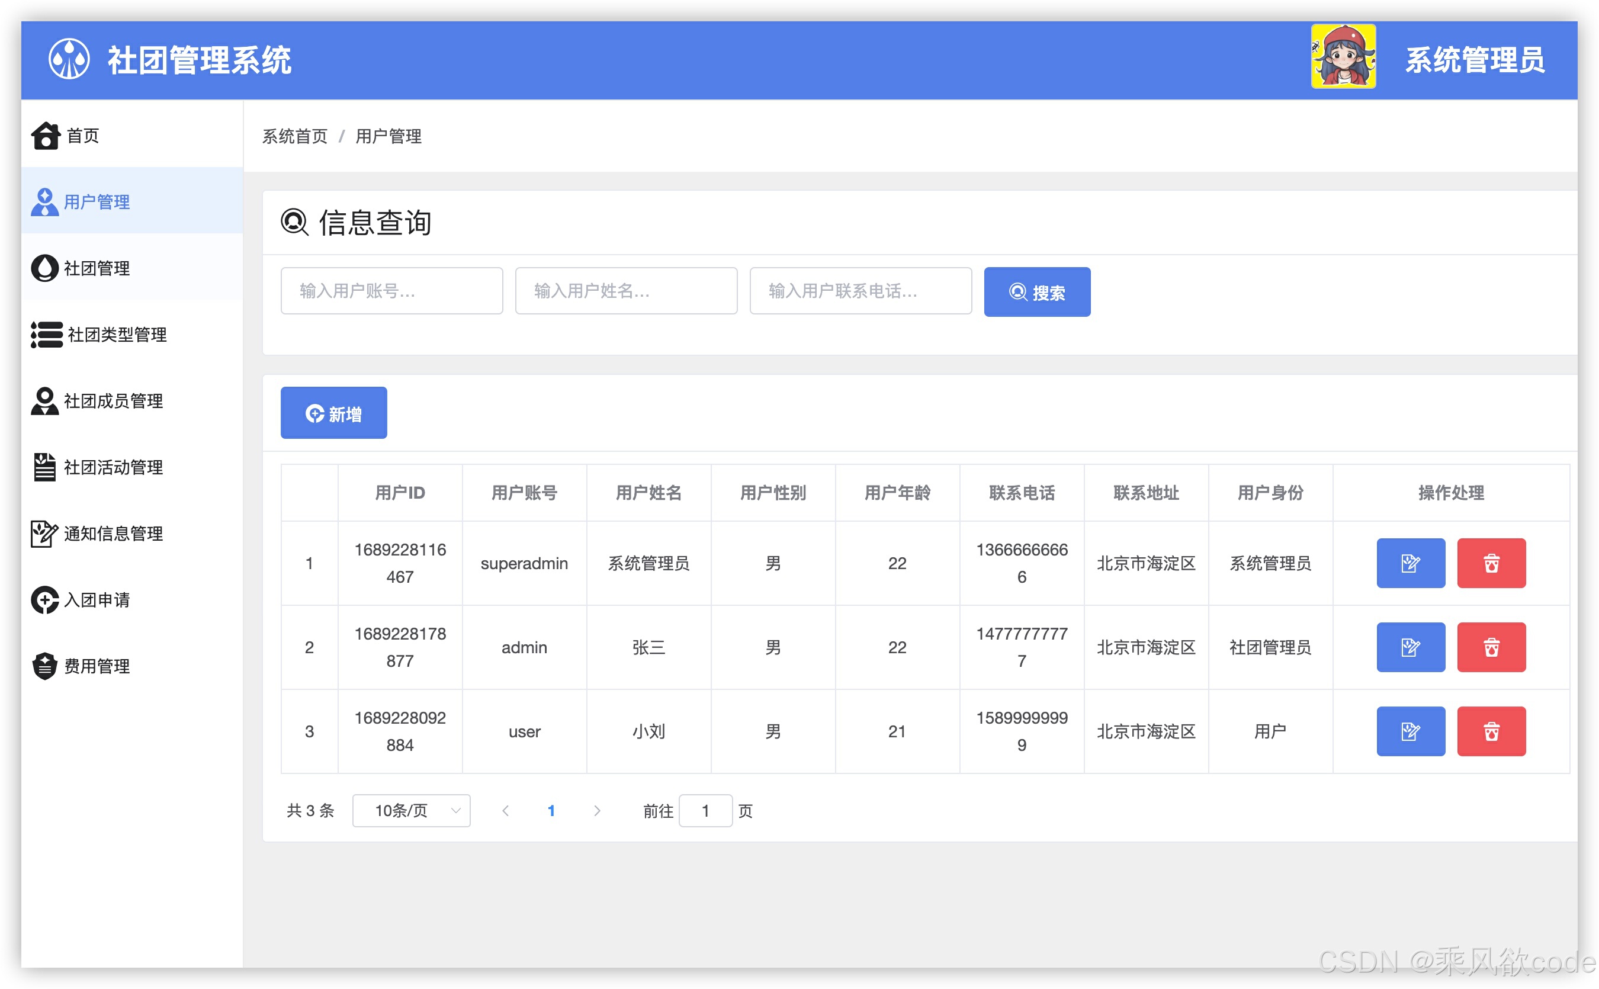Click the 新增 add button

tap(333, 412)
